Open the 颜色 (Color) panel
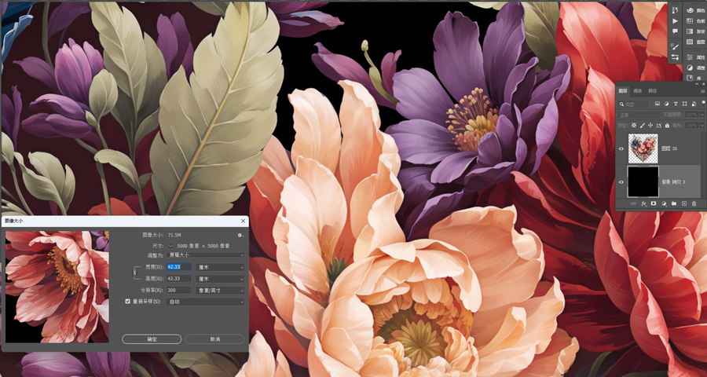Screen dimensions: 707x377 point(696,10)
